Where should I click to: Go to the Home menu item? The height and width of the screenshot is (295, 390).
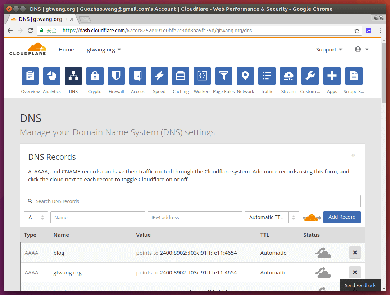[66, 50]
